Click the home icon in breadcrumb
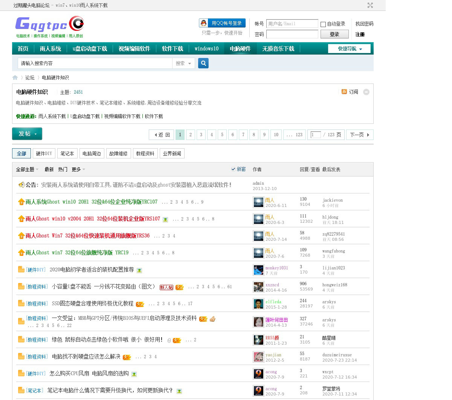This screenshot has height=400, width=452. (15, 78)
